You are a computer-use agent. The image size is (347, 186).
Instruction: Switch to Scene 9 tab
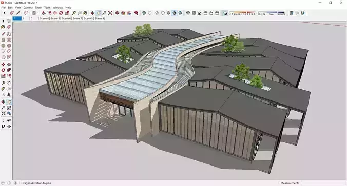(100, 19)
